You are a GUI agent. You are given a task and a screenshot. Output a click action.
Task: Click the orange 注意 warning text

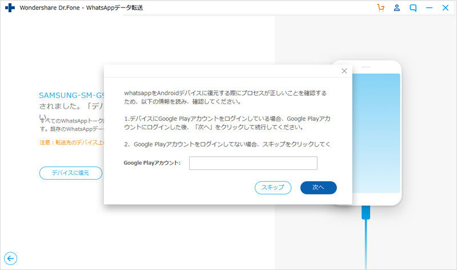(72, 142)
